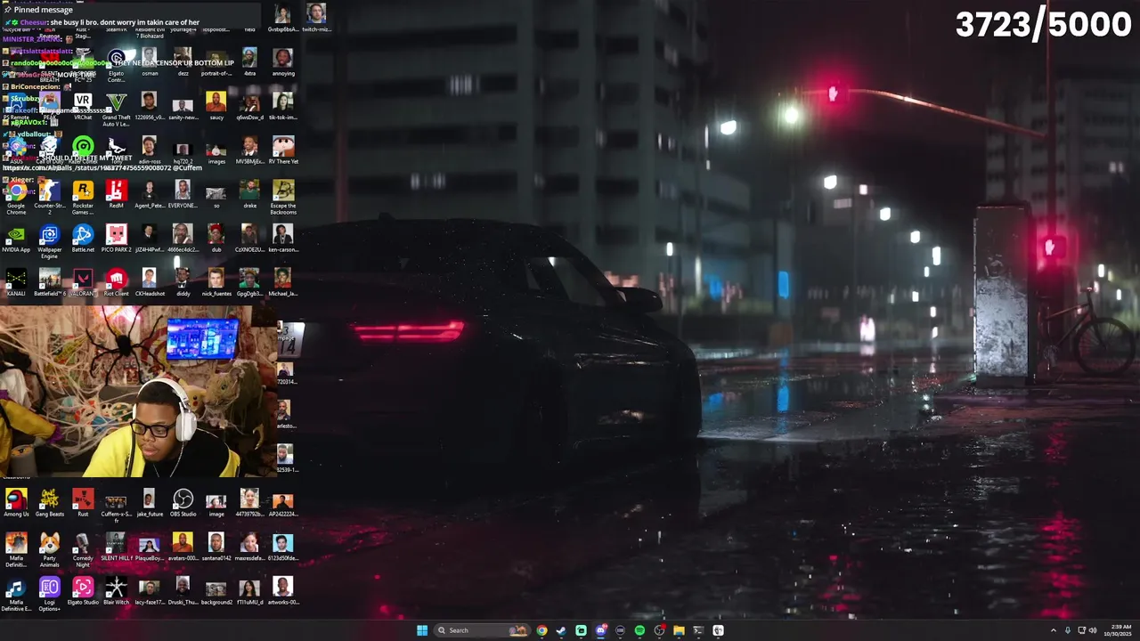Open OBS Studio from the desktop
This screenshot has width=1140, height=641.
183,503
